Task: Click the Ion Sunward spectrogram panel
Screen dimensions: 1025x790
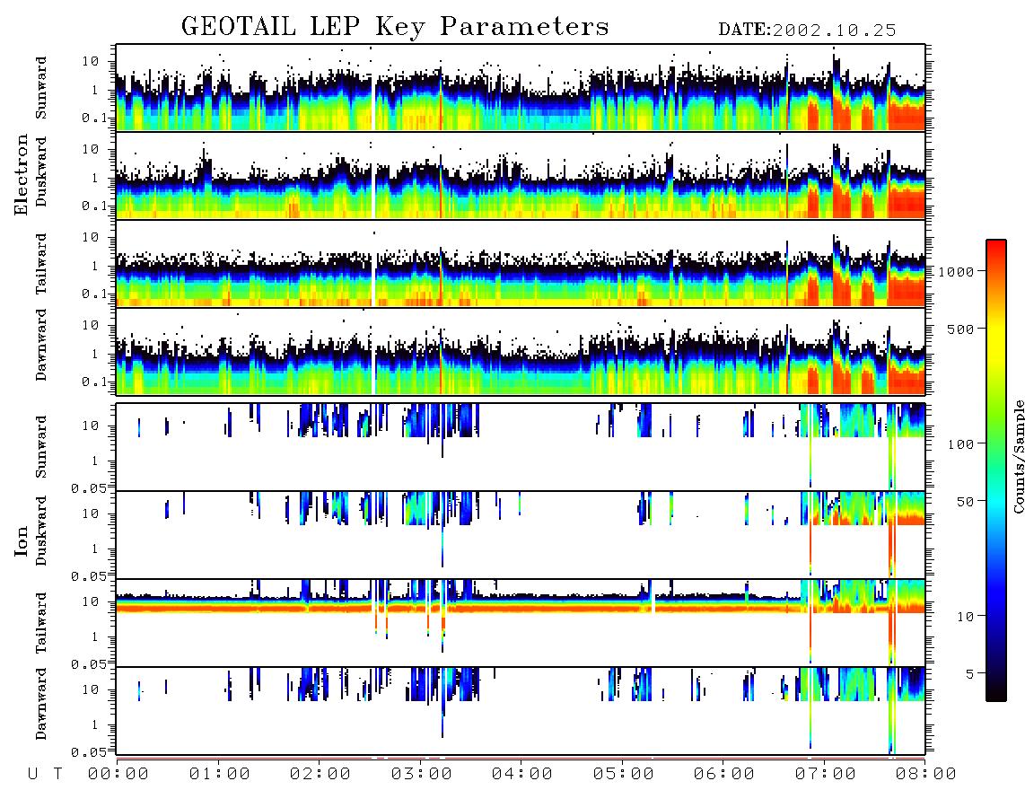Action: click(521, 447)
